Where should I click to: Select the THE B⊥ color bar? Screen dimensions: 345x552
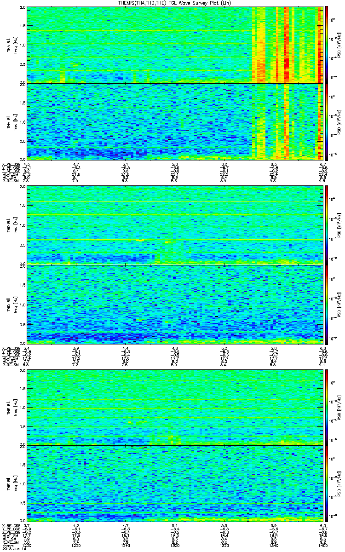pyautogui.click(x=327, y=407)
